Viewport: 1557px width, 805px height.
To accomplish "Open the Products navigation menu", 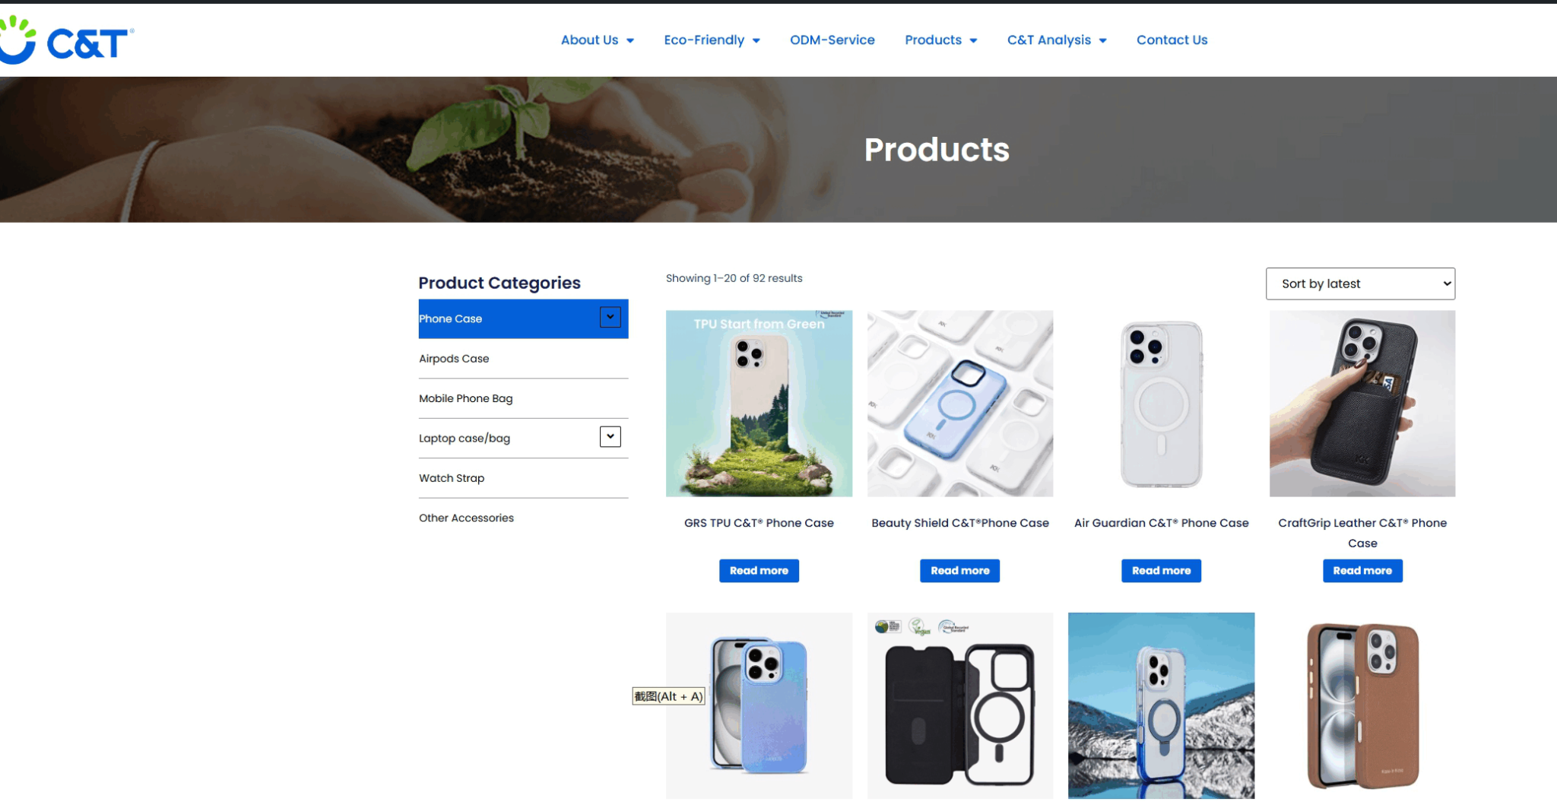I will (x=940, y=40).
